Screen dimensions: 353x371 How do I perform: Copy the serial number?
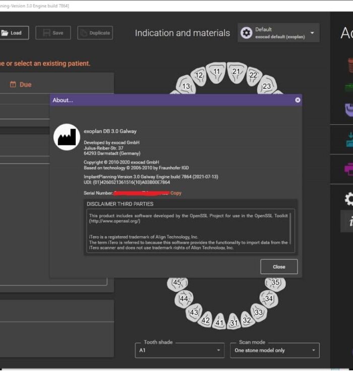point(176,193)
